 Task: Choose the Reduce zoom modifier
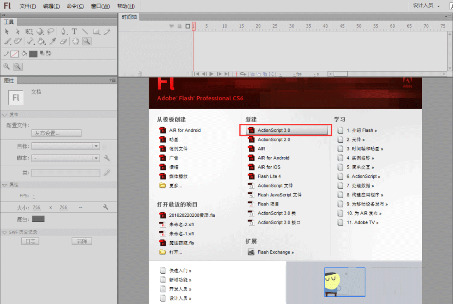pyautogui.click(x=18, y=66)
